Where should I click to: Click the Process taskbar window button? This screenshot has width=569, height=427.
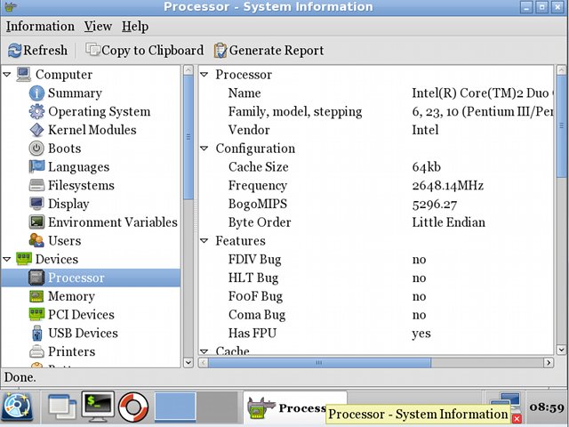(x=294, y=407)
